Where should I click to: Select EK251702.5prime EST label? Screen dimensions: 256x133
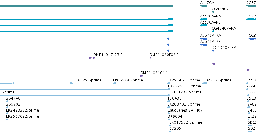[x=22, y=116]
